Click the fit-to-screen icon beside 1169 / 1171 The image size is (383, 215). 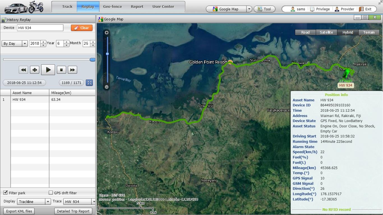(89, 83)
